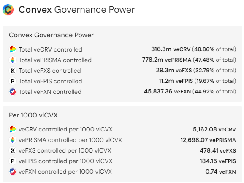Select the Convex Governance Power page title

click(77, 10)
